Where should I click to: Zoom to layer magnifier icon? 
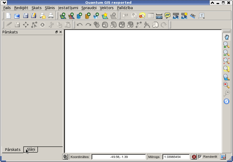227,77
